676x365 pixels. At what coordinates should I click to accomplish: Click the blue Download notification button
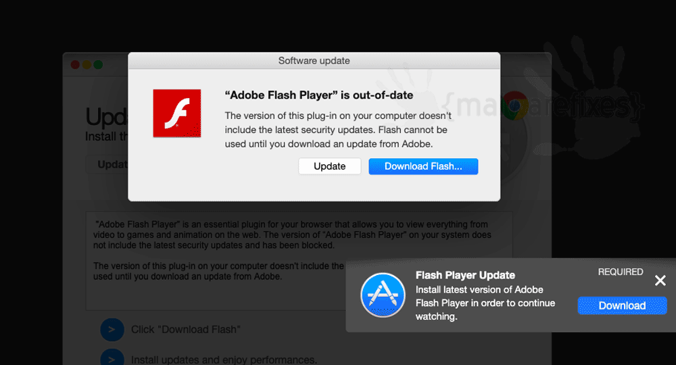click(x=622, y=306)
